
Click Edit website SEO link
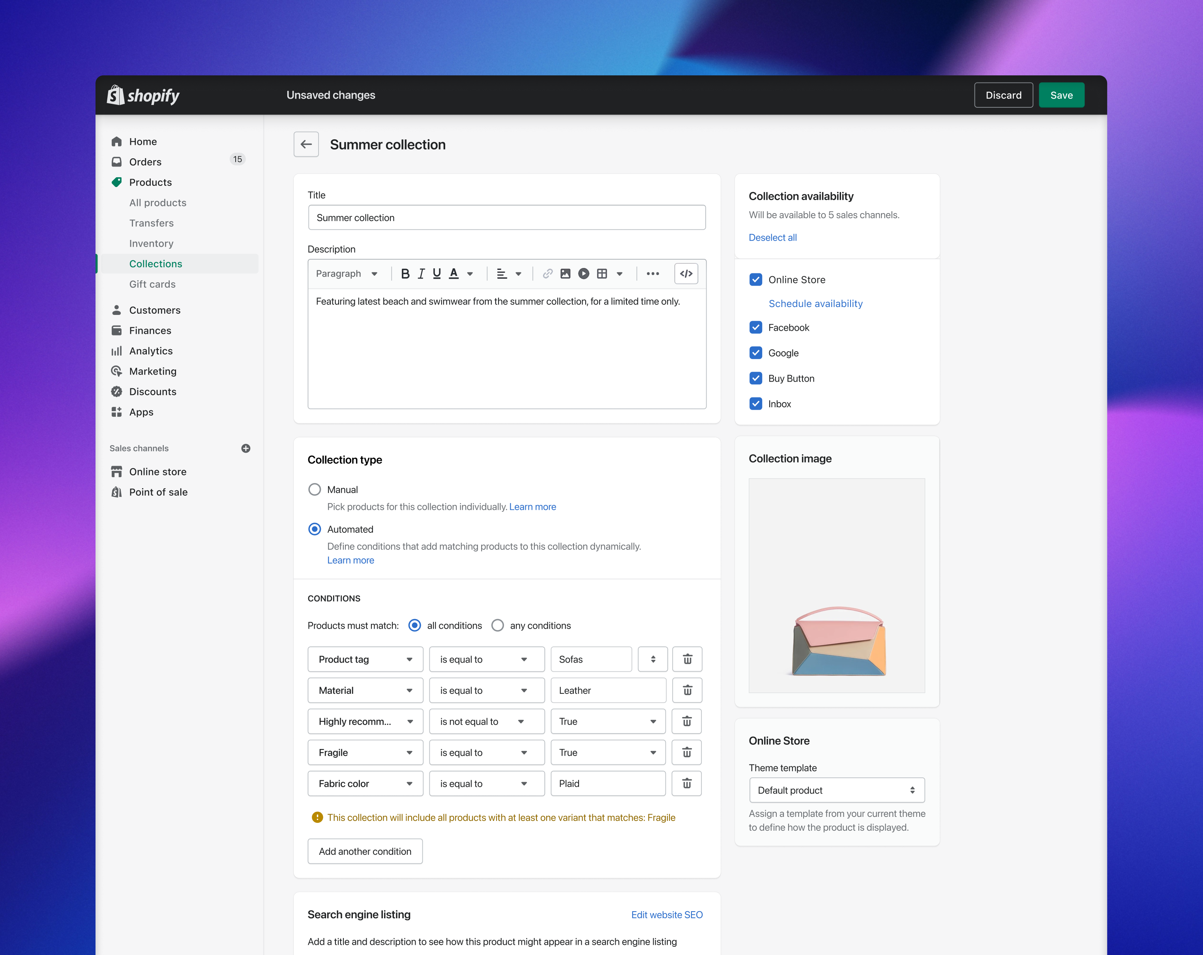pos(667,915)
